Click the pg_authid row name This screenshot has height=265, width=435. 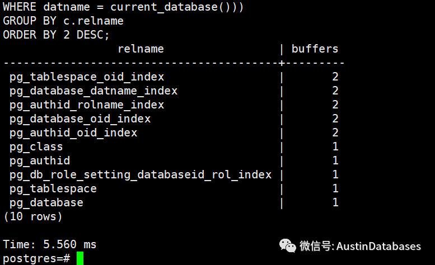tap(40, 160)
